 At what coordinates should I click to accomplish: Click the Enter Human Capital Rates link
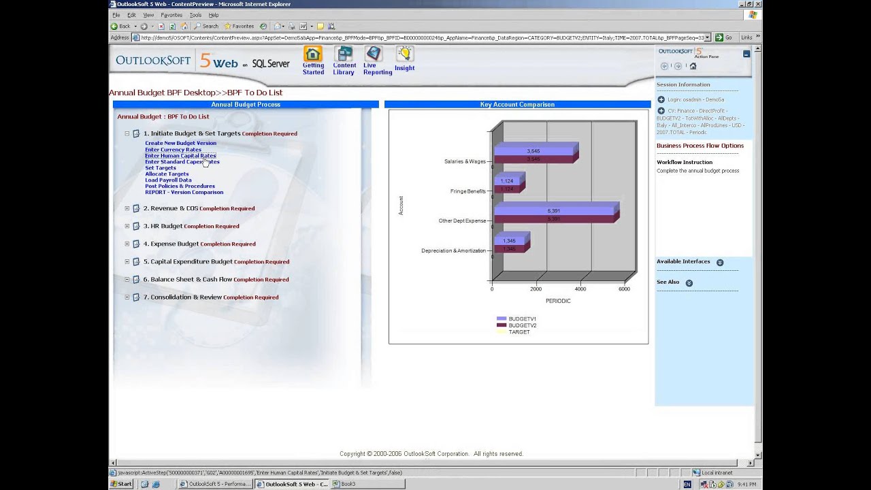pyautogui.click(x=180, y=155)
